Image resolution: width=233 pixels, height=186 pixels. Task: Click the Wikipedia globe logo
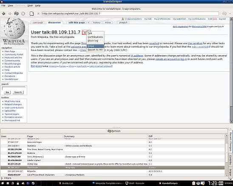(14, 31)
